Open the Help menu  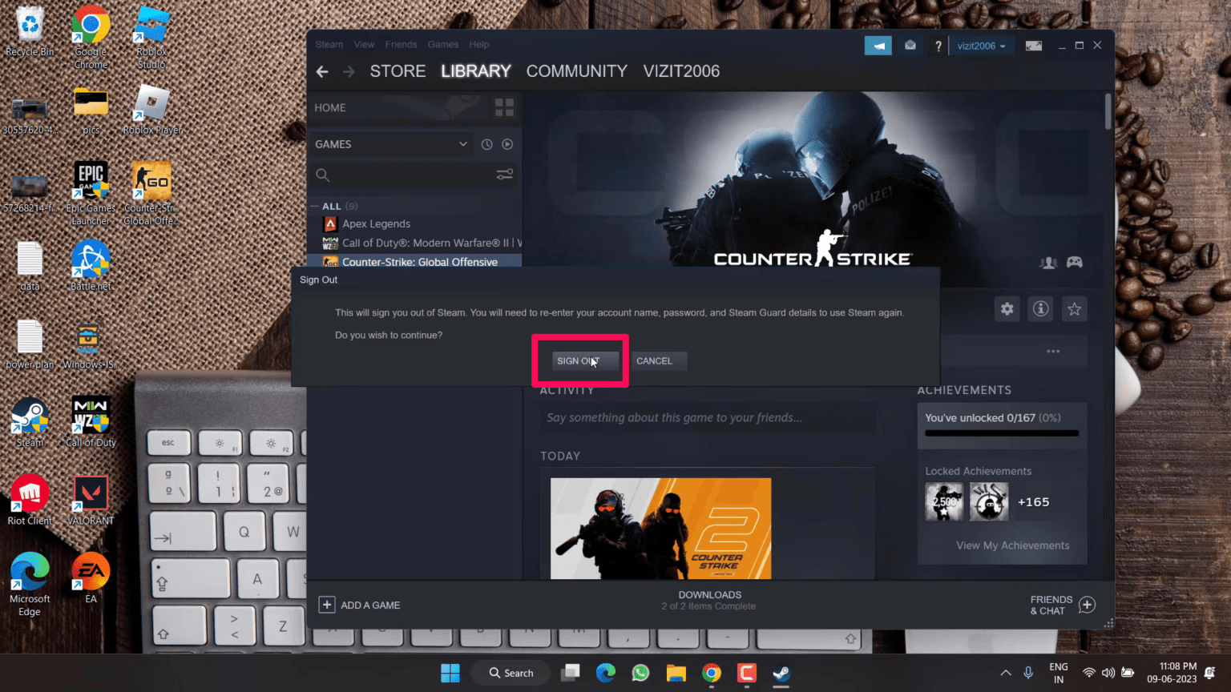479,45
